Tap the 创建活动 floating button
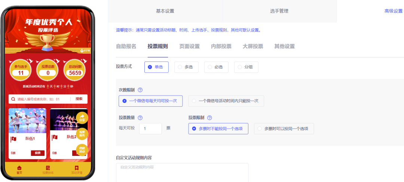This screenshot has width=404, height=182. [x=82, y=150]
